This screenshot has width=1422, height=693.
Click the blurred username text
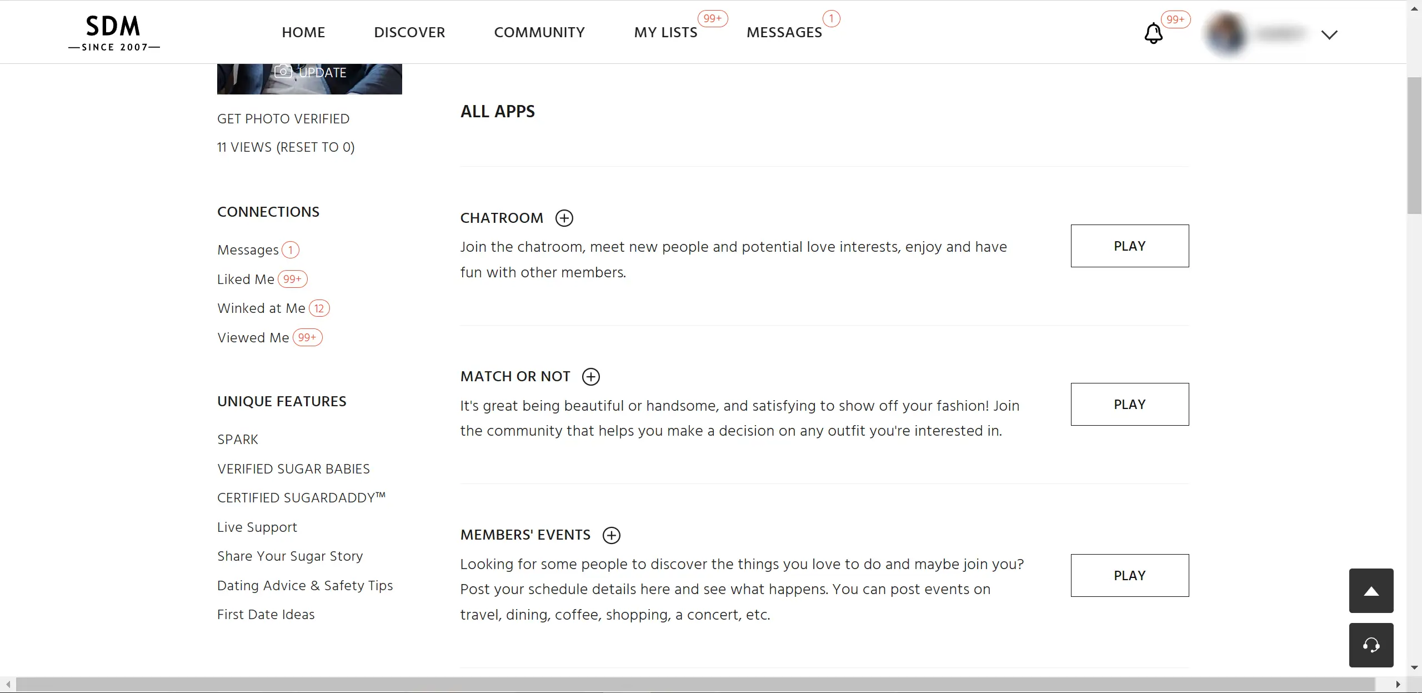pyautogui.click(x=1280, y=34)
